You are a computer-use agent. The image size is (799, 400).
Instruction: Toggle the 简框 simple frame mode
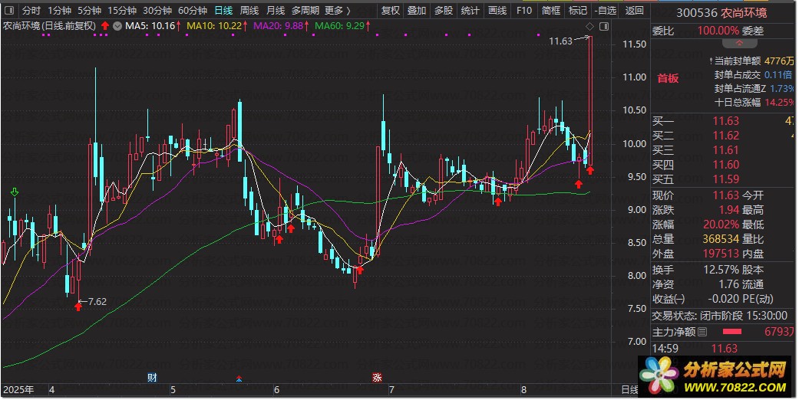[x=551, y=10]
